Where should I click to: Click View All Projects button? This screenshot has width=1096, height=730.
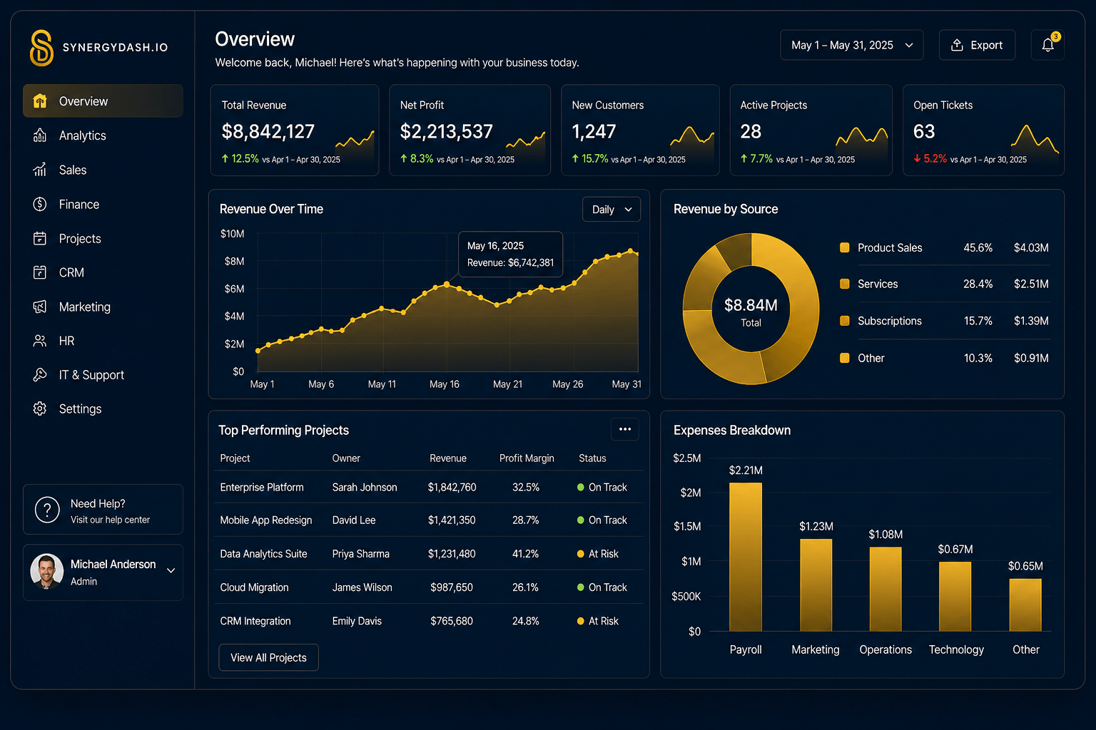point(268,657)
